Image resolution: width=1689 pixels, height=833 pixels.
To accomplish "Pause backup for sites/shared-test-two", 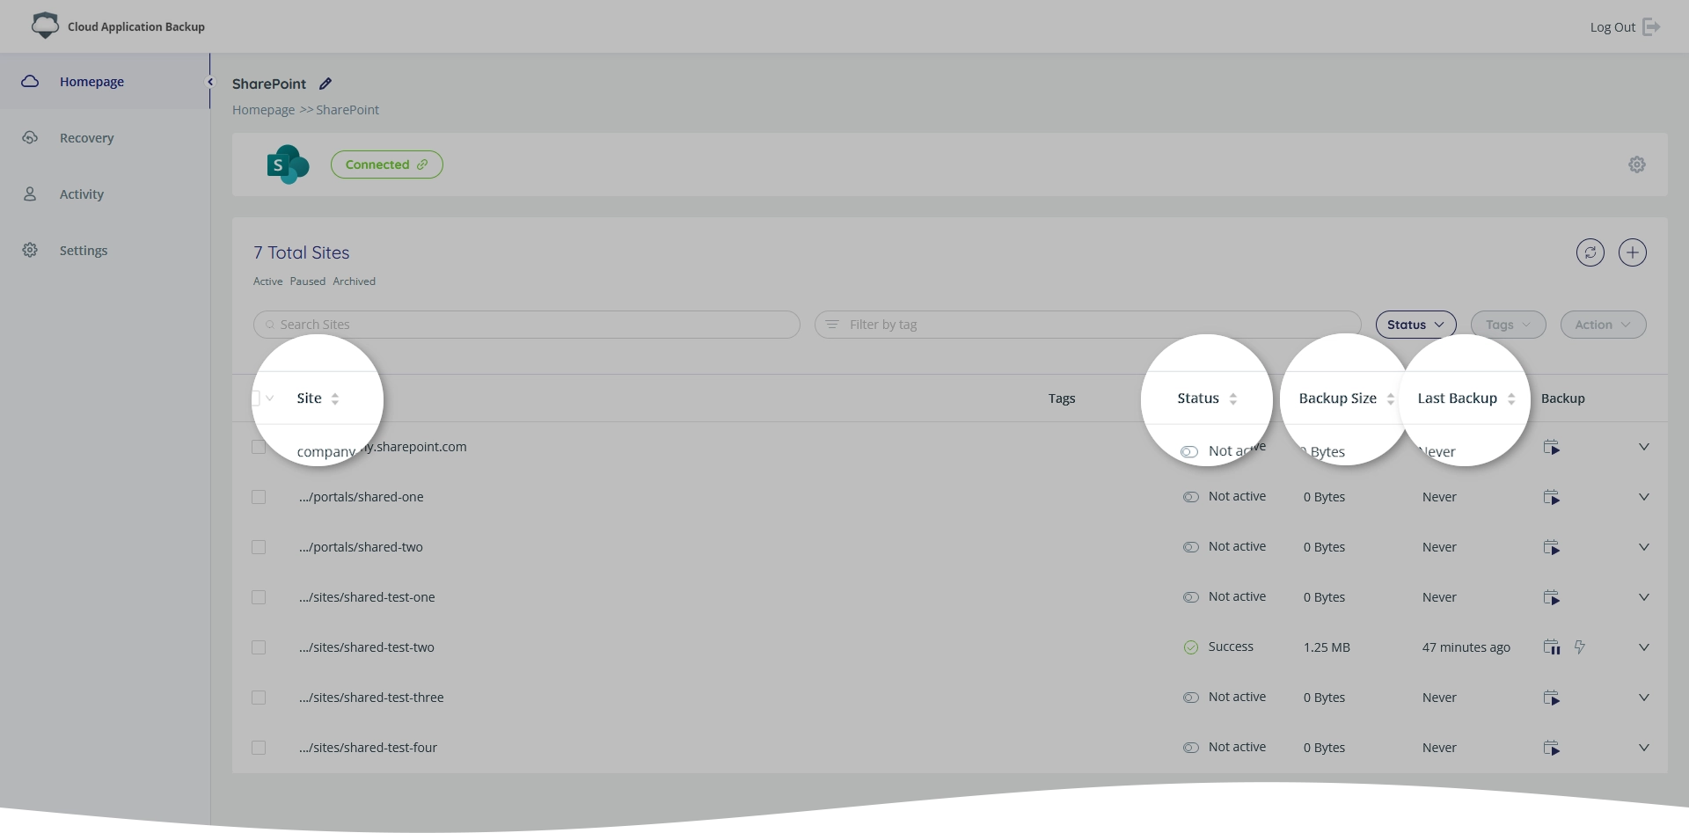I will tap(1552, 648).
